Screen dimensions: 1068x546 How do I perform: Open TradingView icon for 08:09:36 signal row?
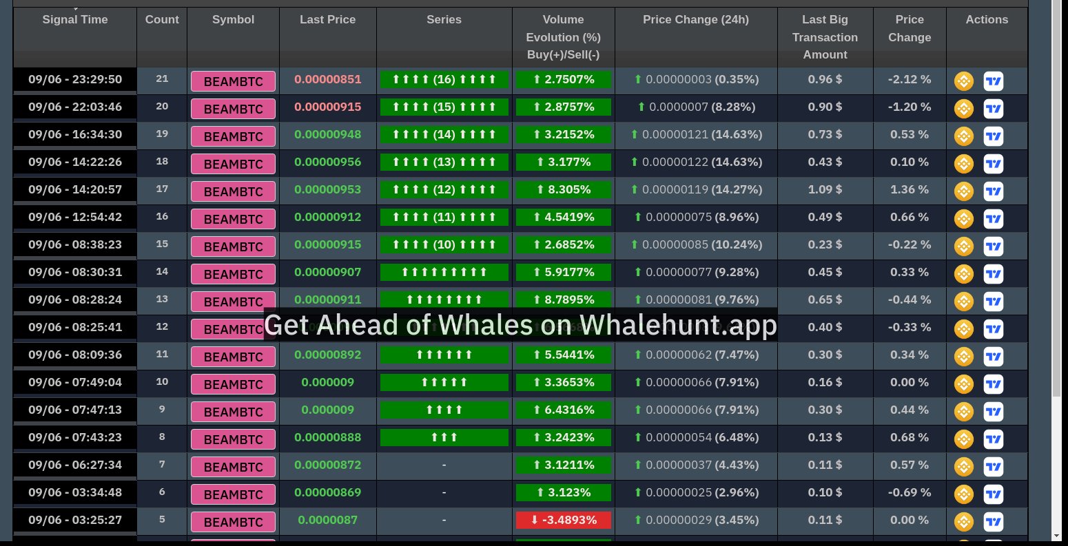[993, 357]
